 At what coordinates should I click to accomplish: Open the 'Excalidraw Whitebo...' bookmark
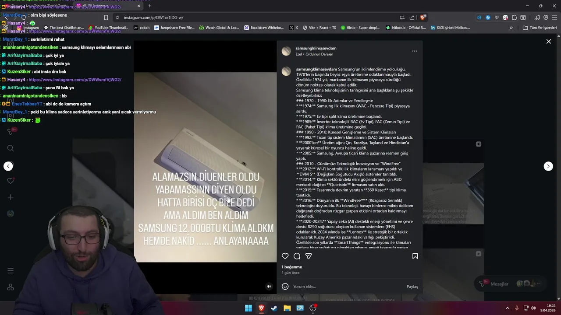coord(264,28)
